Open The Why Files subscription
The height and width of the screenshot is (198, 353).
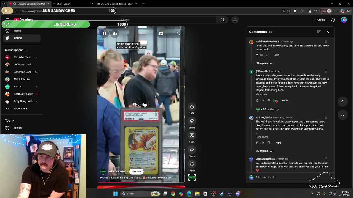pos(22,57)
